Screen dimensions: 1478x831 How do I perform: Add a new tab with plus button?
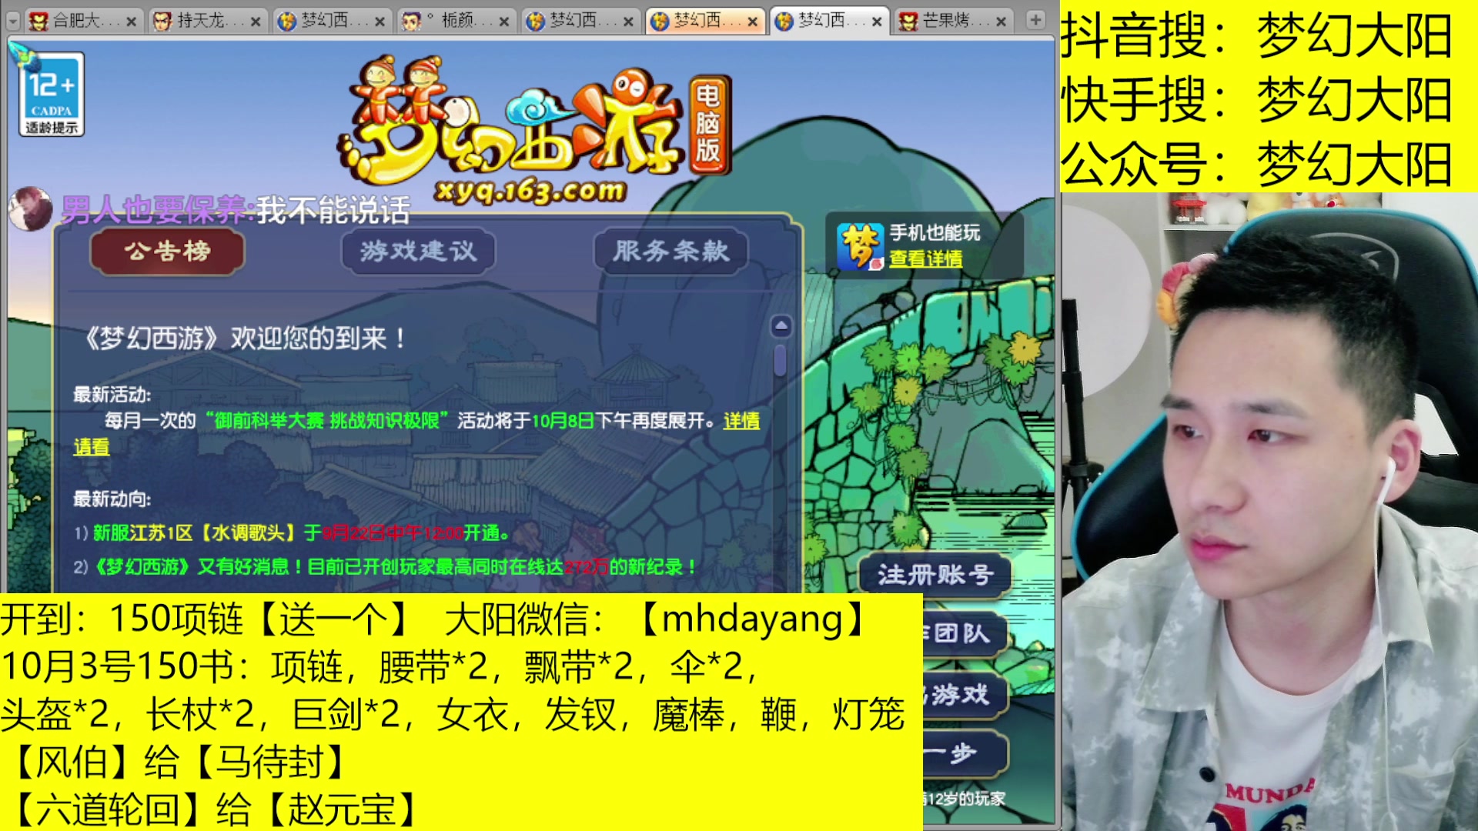tap(1036, 20)
